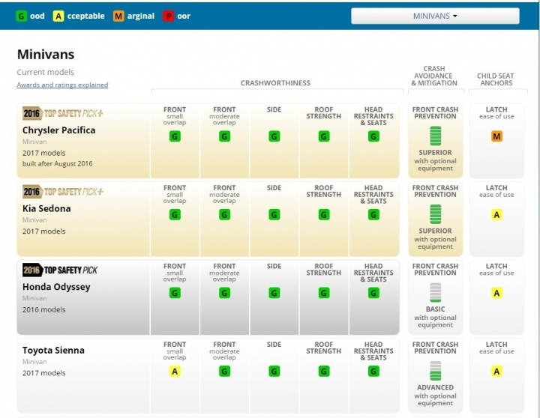Click Kia Sedona roof strength G rating
540x418 pixels.
click(x=324, y=215)
